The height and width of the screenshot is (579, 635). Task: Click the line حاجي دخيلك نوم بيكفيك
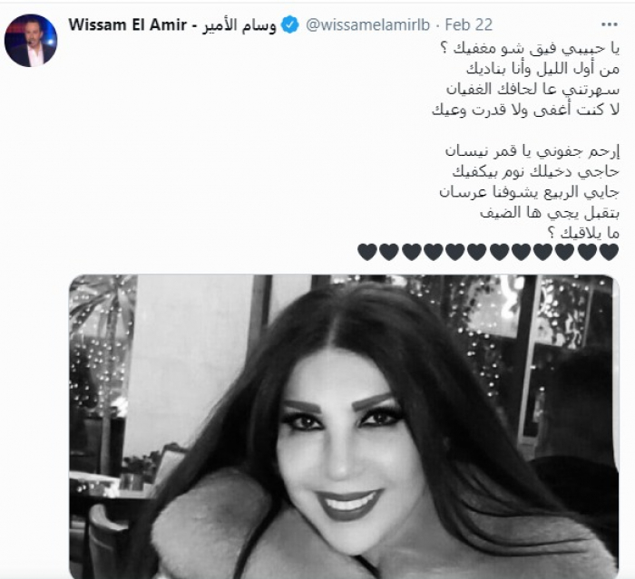[536, 171]
